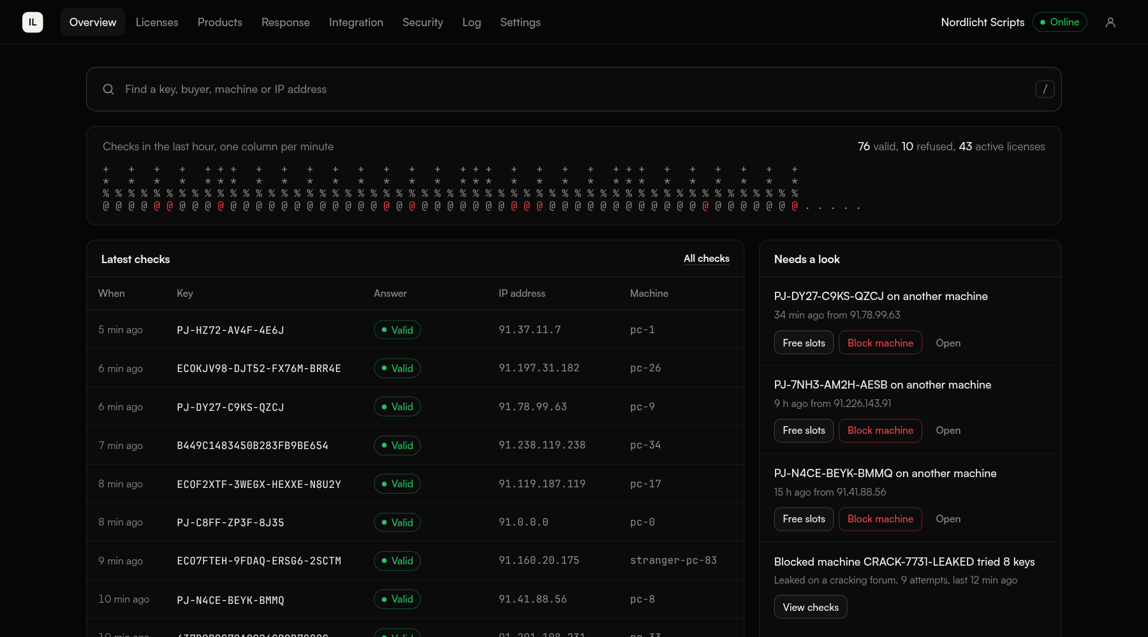Click Valid badge for PJ-C8FF-ZP3F-8J35 row
Image resolution: width=1148 pixels, height=637 pixels.
click(x=397, y=522)
